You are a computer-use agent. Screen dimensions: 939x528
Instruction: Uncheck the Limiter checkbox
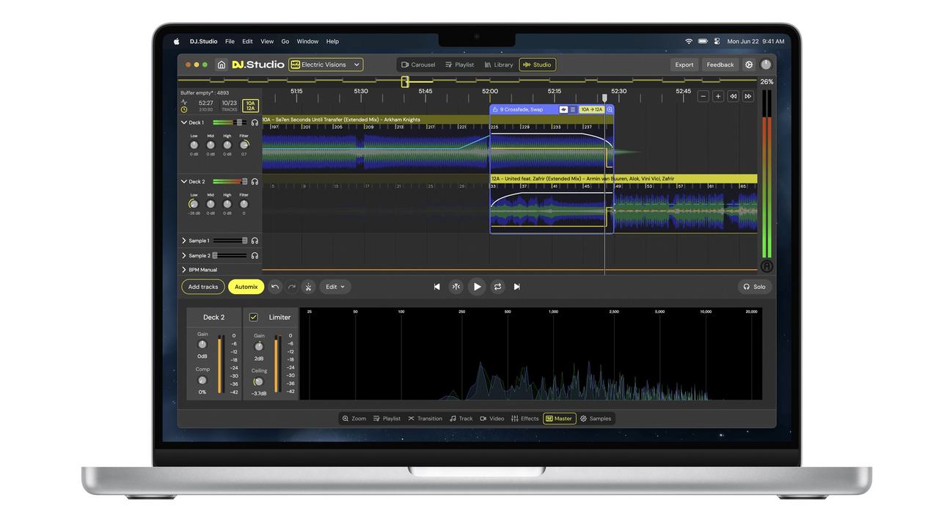coord(254,317)
